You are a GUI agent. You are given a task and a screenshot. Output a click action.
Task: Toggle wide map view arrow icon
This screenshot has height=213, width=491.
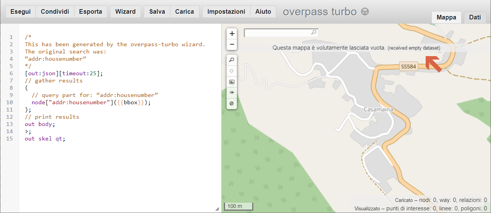[x=232, y=92]
